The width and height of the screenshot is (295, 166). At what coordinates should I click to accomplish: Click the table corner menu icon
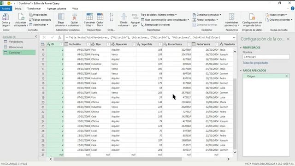coord(43,44)
